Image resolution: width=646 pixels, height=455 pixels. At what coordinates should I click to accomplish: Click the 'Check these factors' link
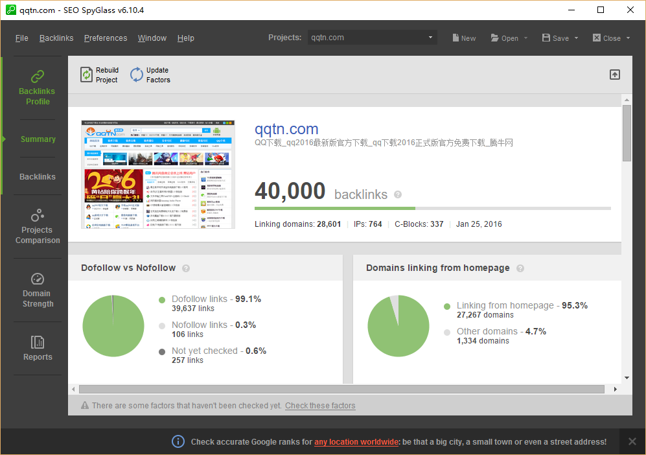pyautogui.click(x=320, y=406)
